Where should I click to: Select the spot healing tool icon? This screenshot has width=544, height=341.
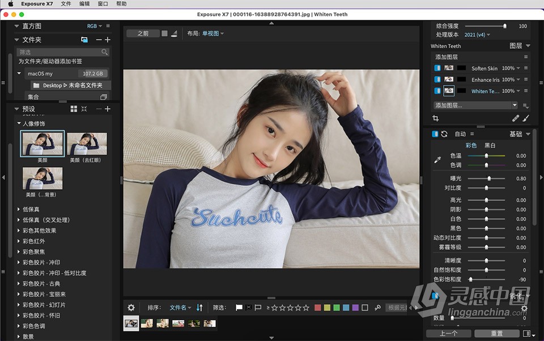[515, 118]
